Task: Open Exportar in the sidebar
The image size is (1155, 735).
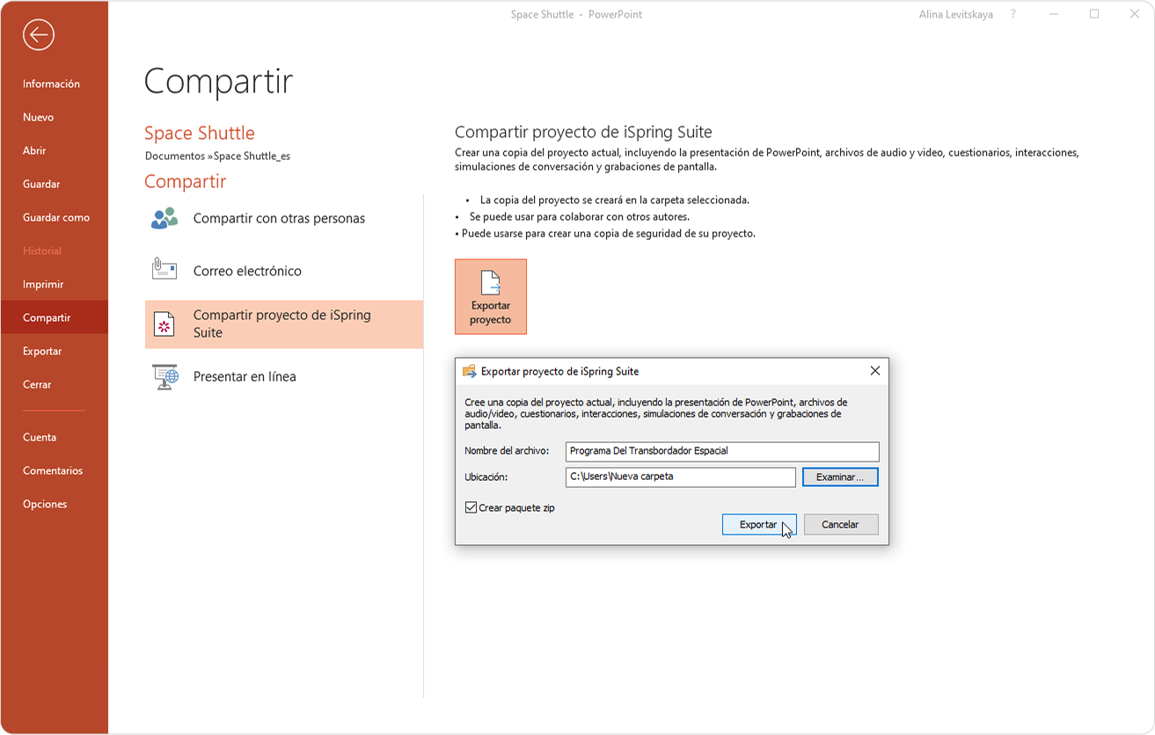Action: pyautogui.click(x=42, y=351)
